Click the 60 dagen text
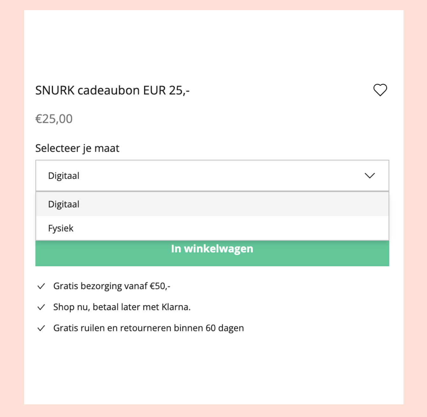The width and height of the screenshot is (427, 417). point(225,328)
